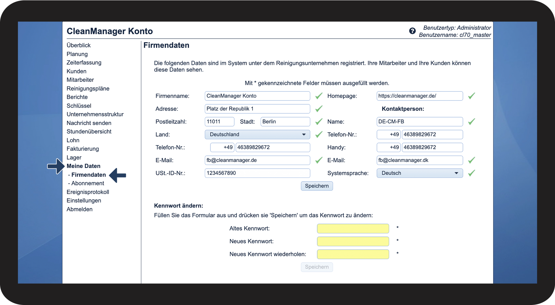The width and height of the screenshot is (555, 305).
Task: Save company data with Speichern button
Action: 317,186
